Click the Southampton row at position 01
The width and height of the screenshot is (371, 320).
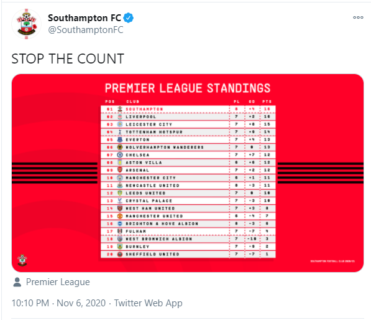click(x=188, y=109)
